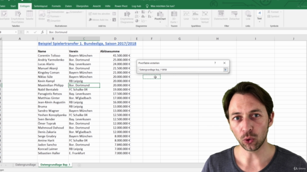
Task: Open Meine Add-Ins dropdown
Action: [x=100, y=20]
